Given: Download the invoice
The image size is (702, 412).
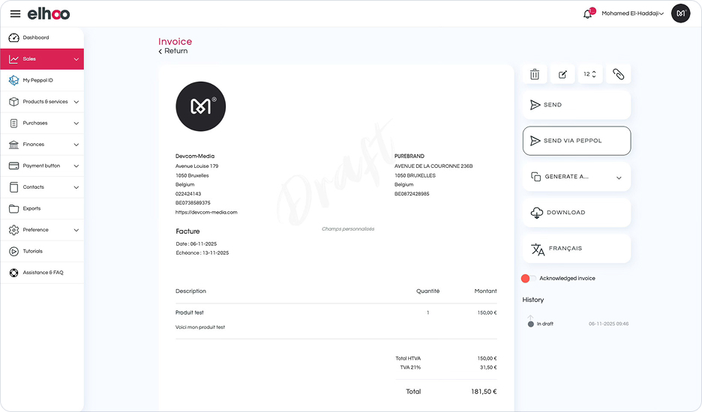Looking at the screenshot, I should pos(576,213).
